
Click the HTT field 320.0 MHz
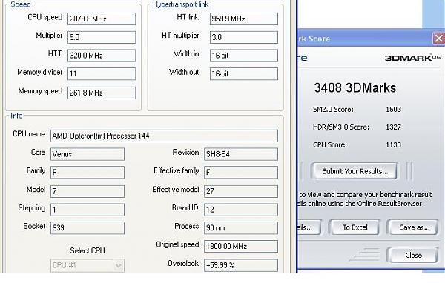[x=102, y=56]
